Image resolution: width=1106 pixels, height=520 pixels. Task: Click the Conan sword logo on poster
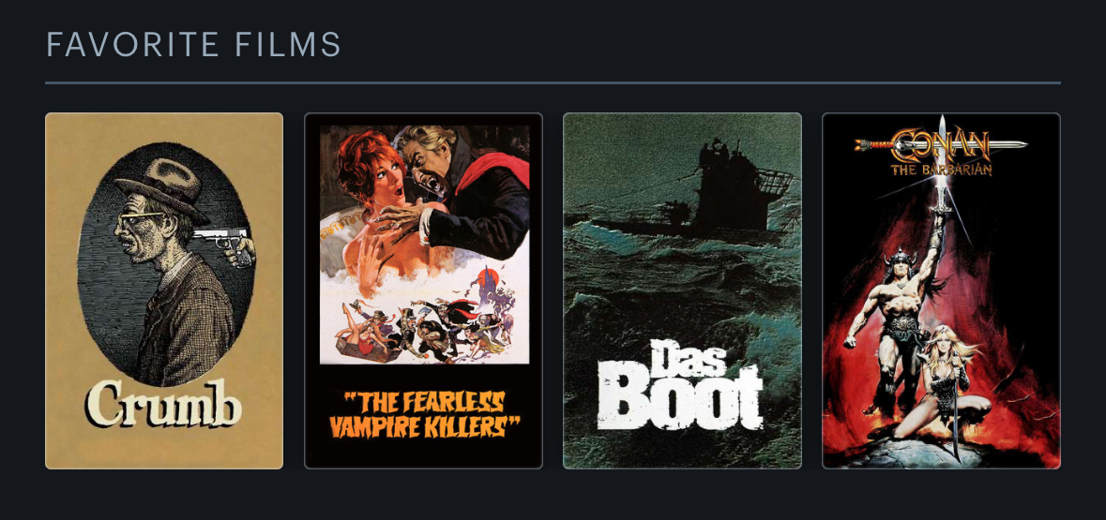(x=941, y=144)
